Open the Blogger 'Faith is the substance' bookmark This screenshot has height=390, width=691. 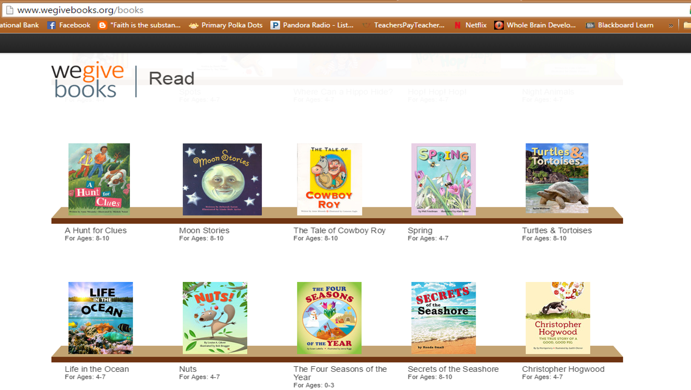click(139, 25)
